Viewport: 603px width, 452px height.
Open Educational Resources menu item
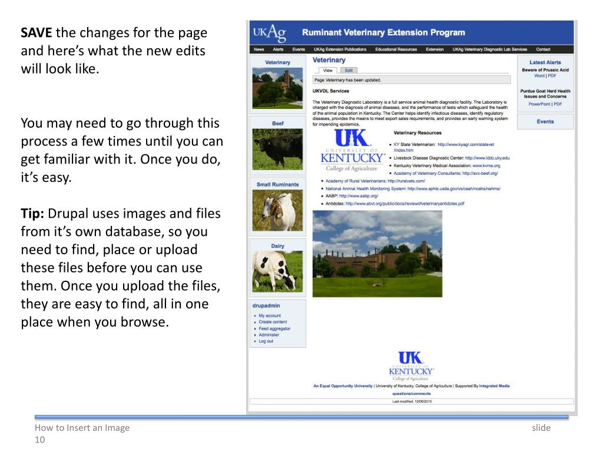click(x=396, y=49)
